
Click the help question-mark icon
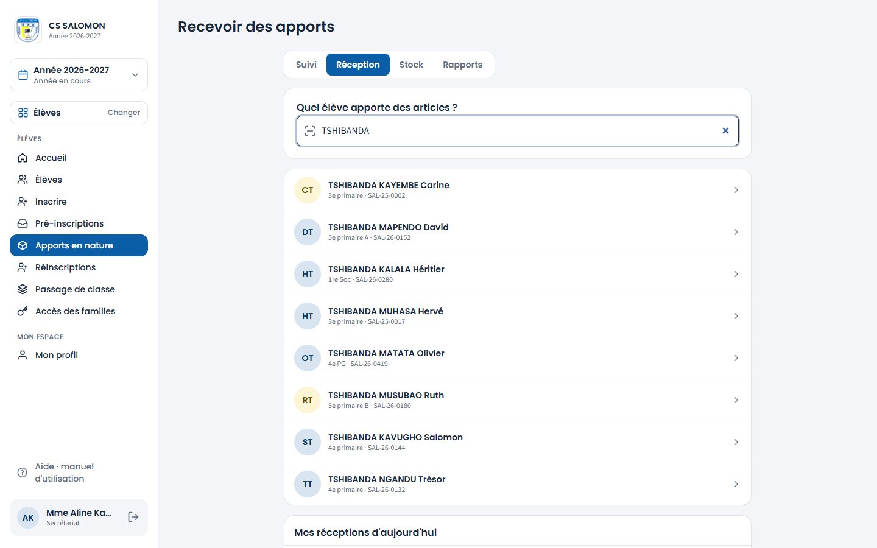[x=23, y=472]
